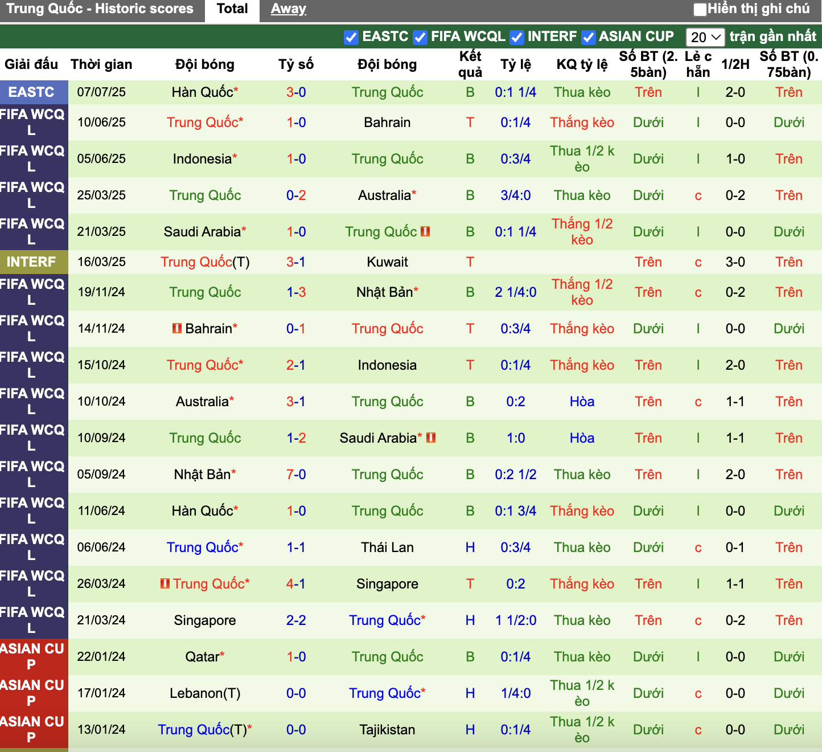The width and height of the screenshot is (822, 752).
Task: Click ASIAN CUP label on 13/01/24 row
Action: [x=31, y=730]
